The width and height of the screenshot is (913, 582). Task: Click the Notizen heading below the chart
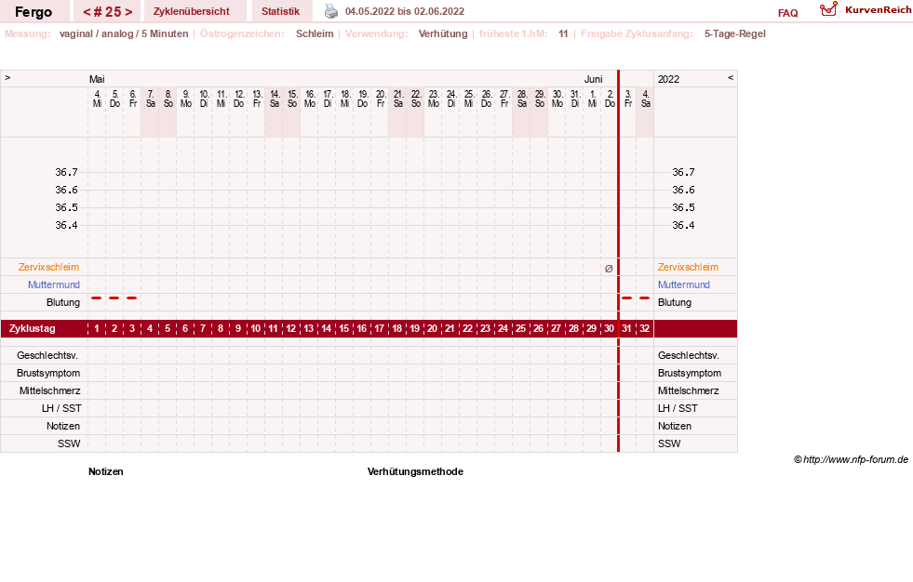(x=105, y=471)
